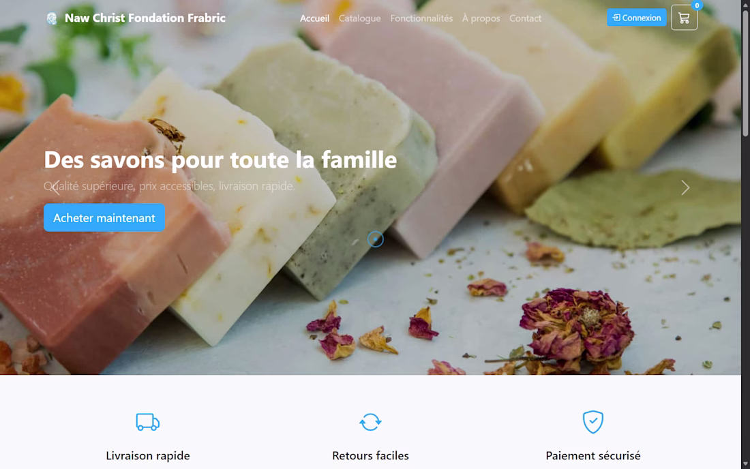Click the Naw Christ Fondation Frabric brand

[x=145, y=18]
